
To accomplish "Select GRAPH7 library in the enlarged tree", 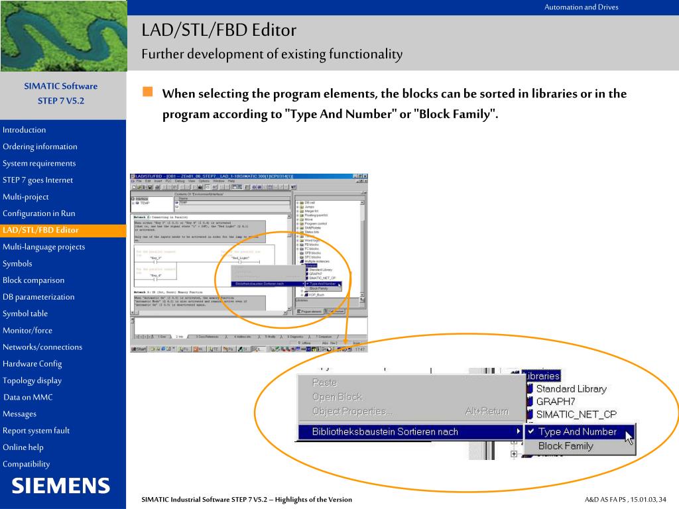I will click(556, 402).
